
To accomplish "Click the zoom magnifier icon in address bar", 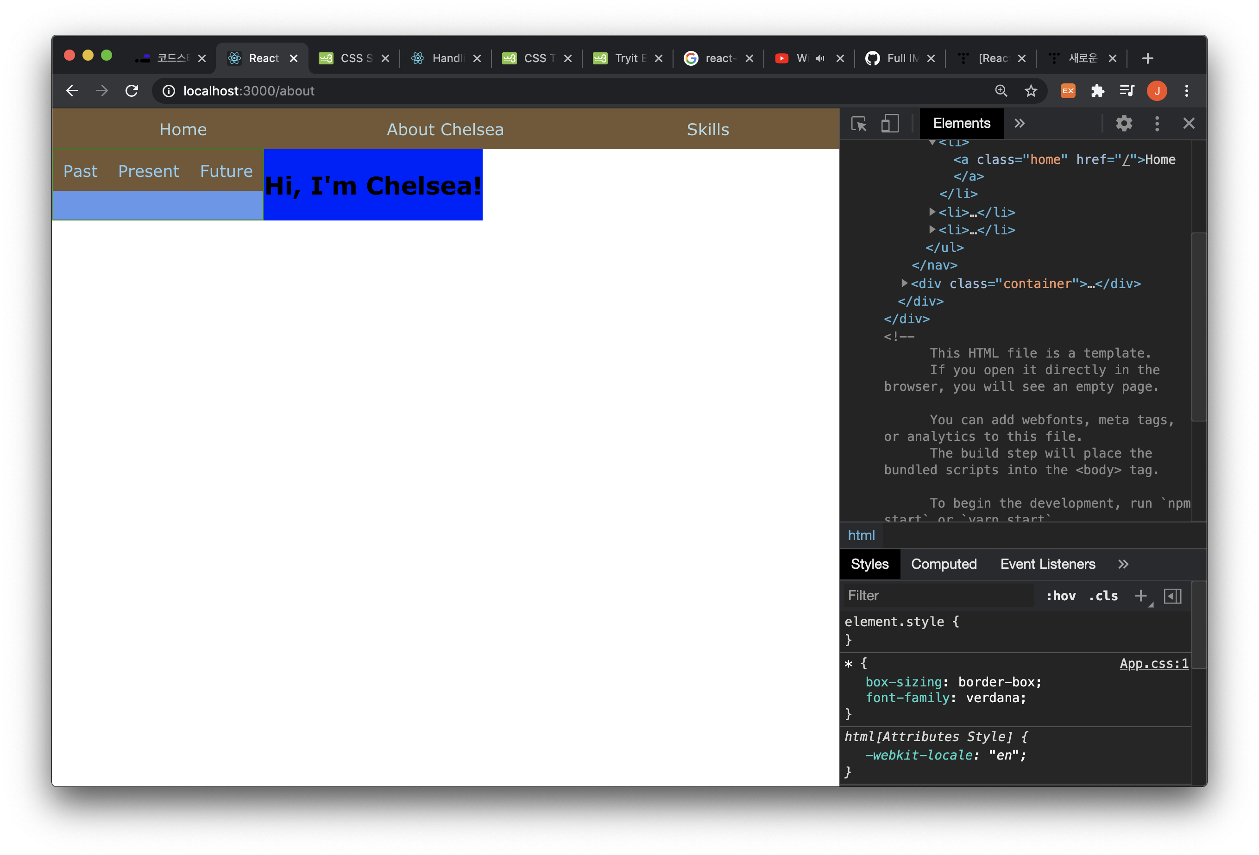I will pyautogui.click(x=1001, y=91).
